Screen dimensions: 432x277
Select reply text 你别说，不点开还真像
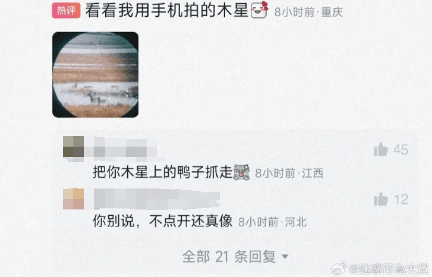point(163,221)
